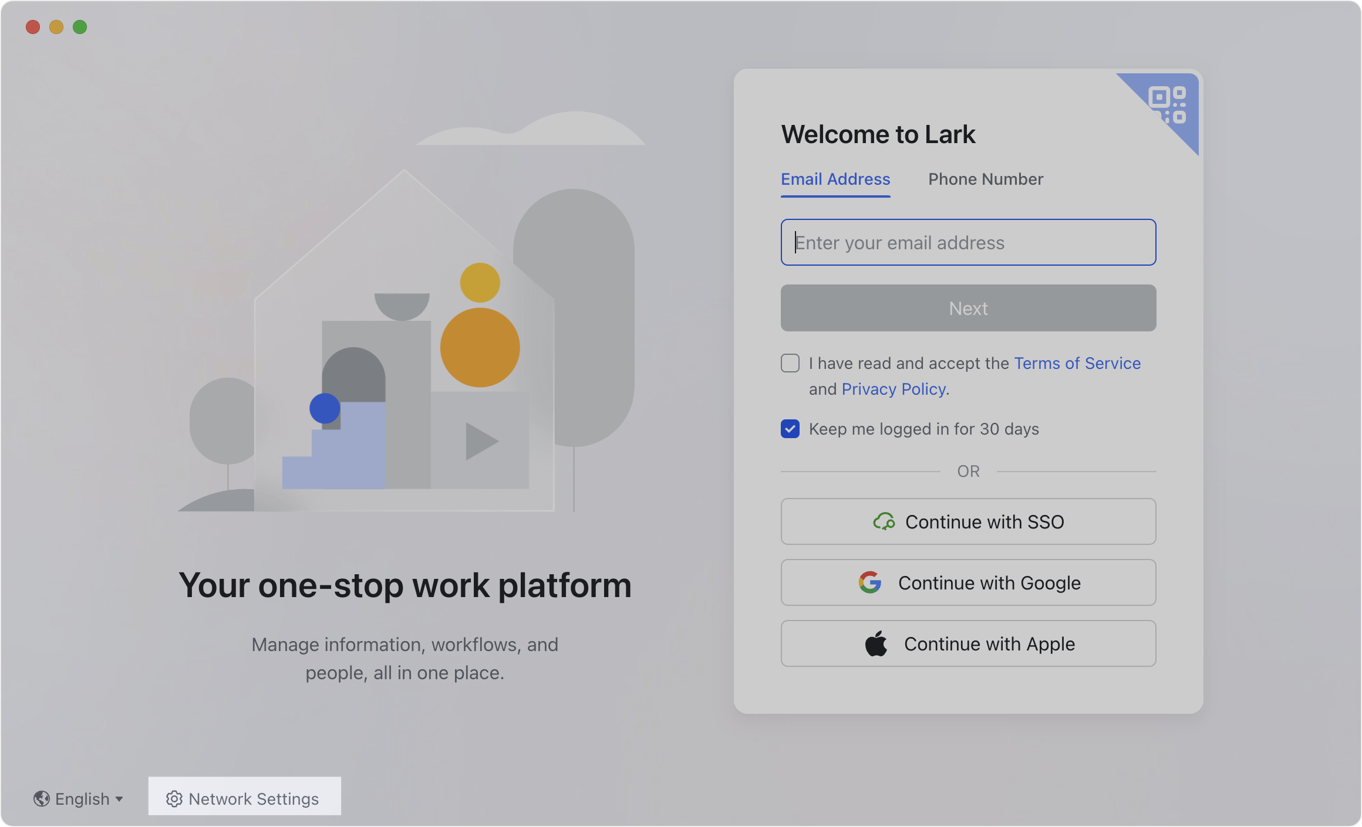Open the Terms of Service link
1362x827 pixels.
(1078, 363)
